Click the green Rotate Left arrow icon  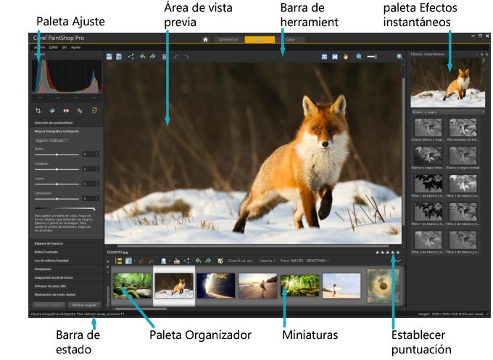point(143,56)
